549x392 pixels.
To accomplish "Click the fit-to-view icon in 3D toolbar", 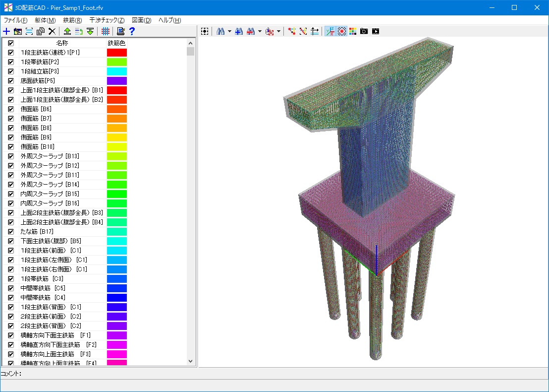I will pos(205,32).
